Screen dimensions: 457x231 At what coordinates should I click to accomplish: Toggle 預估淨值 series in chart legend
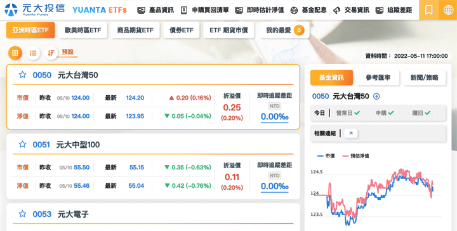coord(355,156)
